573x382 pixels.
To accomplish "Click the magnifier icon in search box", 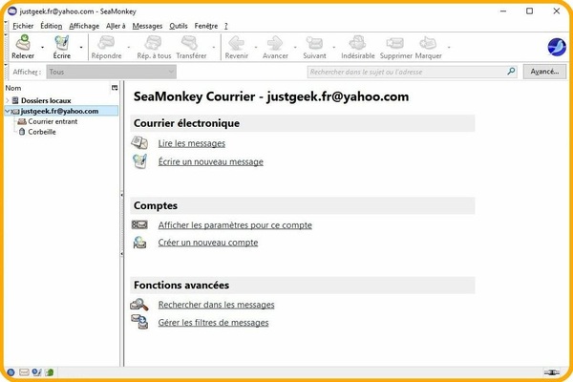I will pos(511,72).
